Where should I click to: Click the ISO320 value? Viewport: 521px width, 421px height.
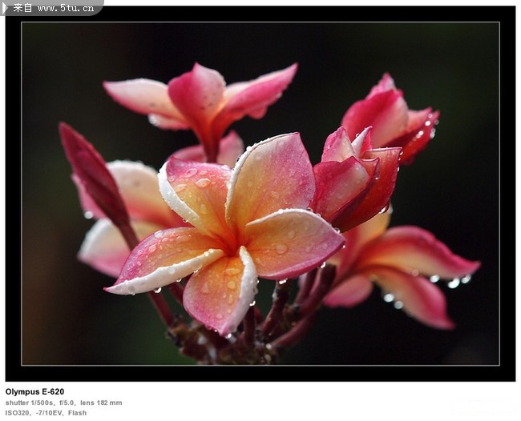18,413
